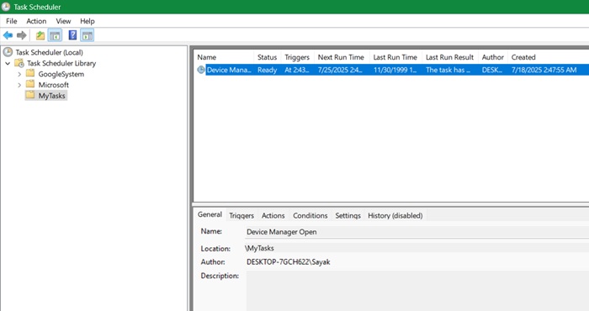Sort by the Next Run Time column
The width and height of the screenshot is (589, 311).
pos(342,57)
